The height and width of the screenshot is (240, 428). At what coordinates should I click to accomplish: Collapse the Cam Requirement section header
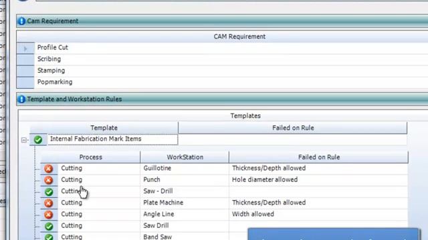222,21
